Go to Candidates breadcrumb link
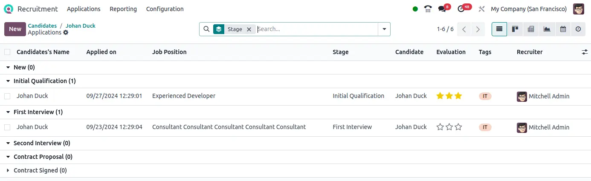This screenshot has height=181, width=591. tap(42, 26)
